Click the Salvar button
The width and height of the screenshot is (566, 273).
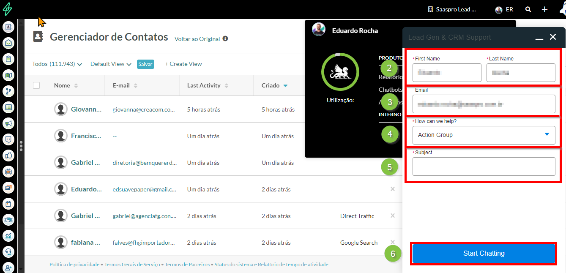[145, 64]
